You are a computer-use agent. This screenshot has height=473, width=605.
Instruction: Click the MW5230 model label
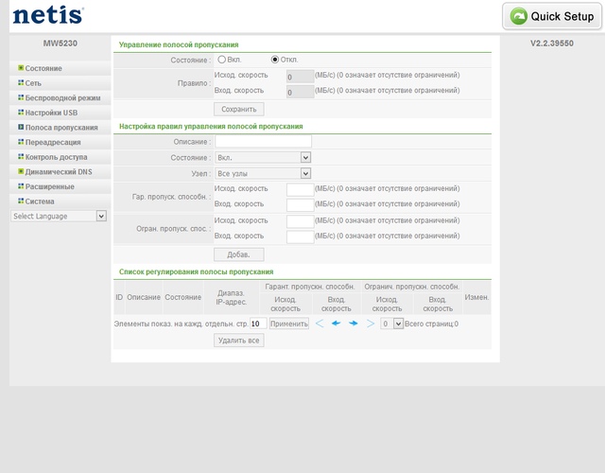coord(60,44)
